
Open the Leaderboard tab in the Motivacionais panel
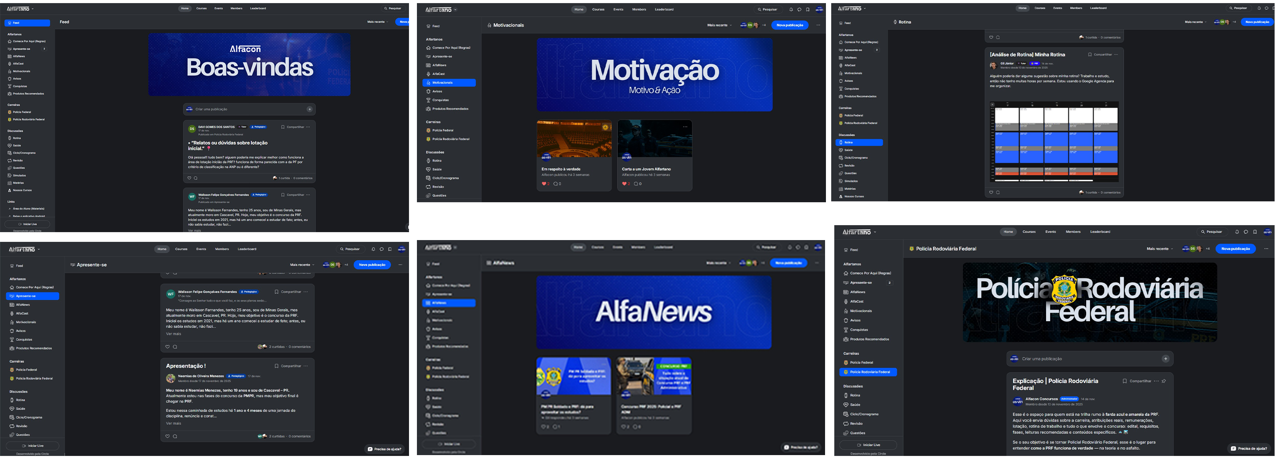(x=664, y=9)
